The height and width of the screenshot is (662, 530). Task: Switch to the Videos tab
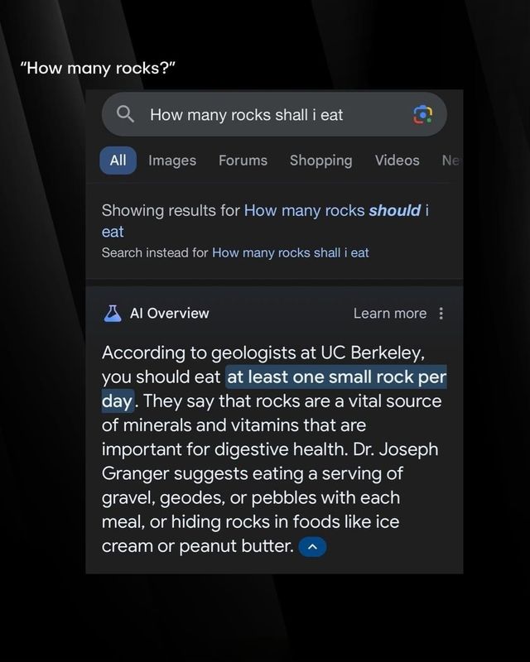tap(397, 161)
